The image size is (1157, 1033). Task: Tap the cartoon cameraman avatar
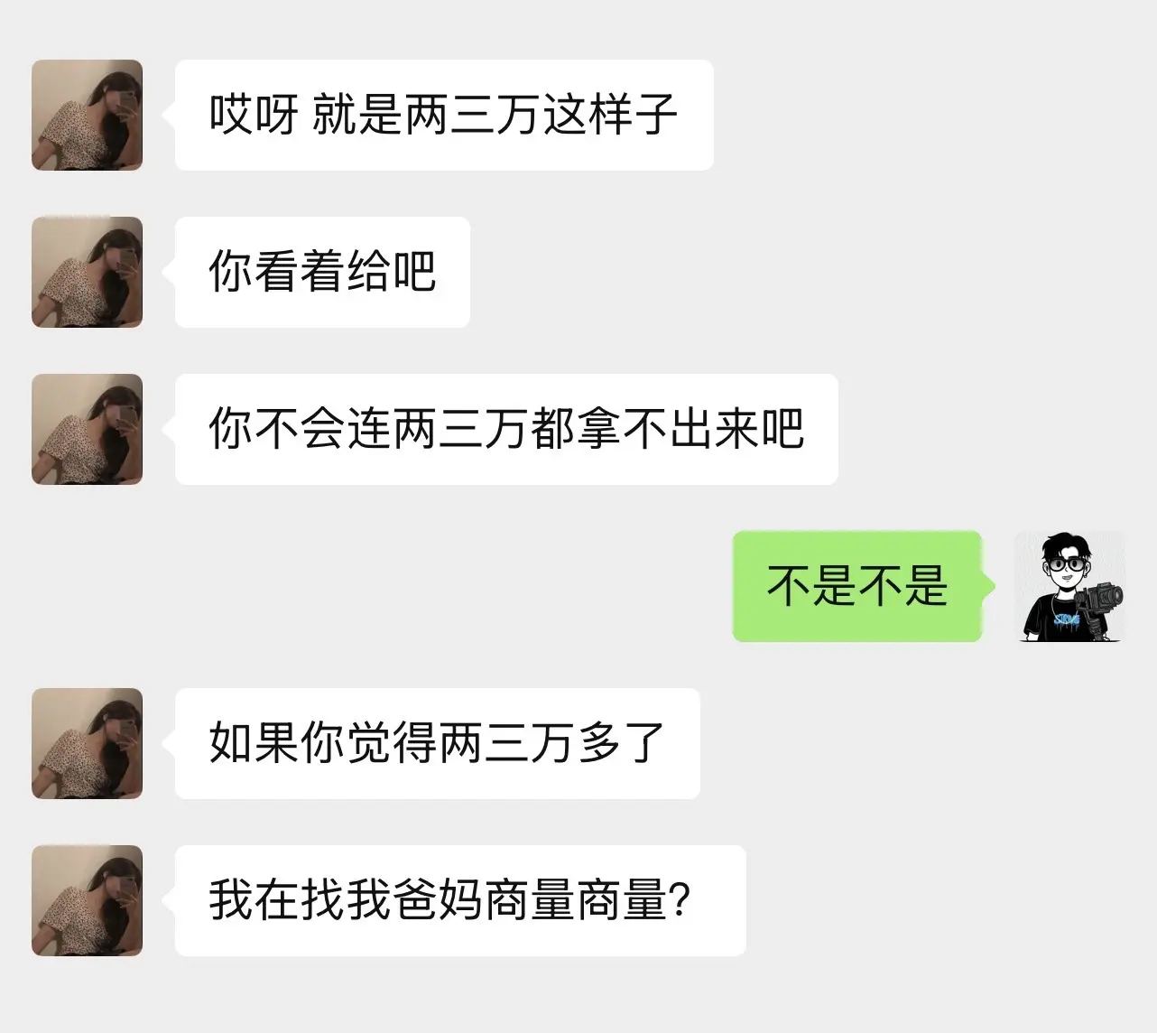click(1069, 586)
